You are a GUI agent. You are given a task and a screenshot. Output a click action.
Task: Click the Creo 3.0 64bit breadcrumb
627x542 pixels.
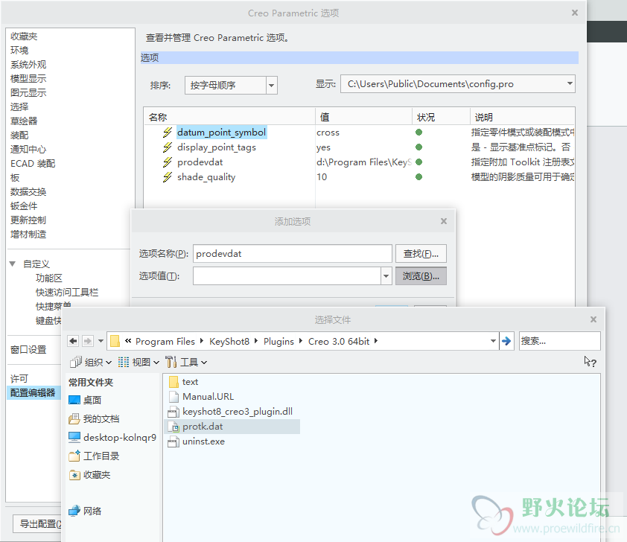tap(339, 341)
